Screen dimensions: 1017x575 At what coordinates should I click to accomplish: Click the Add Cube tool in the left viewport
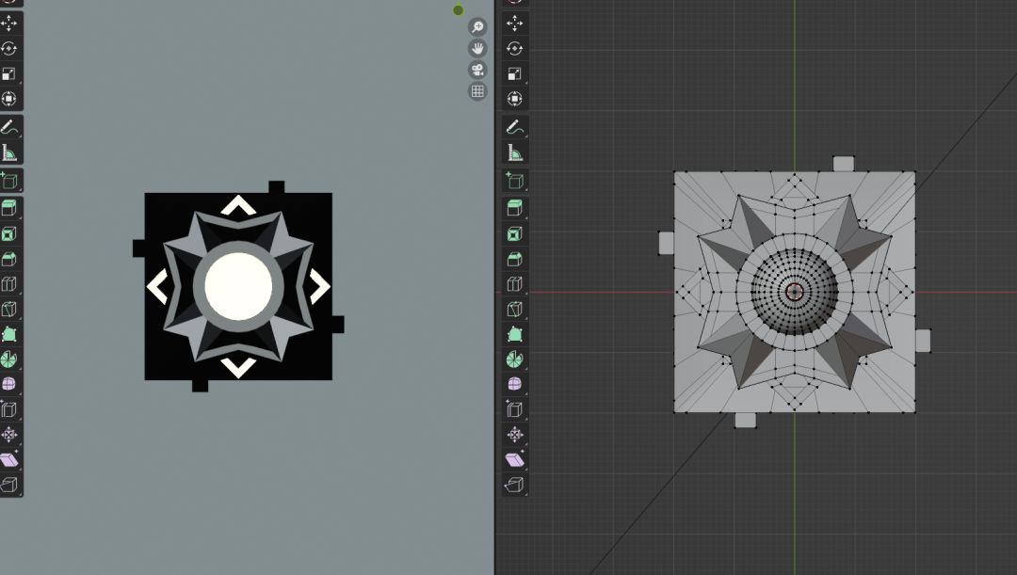point(9,181)
